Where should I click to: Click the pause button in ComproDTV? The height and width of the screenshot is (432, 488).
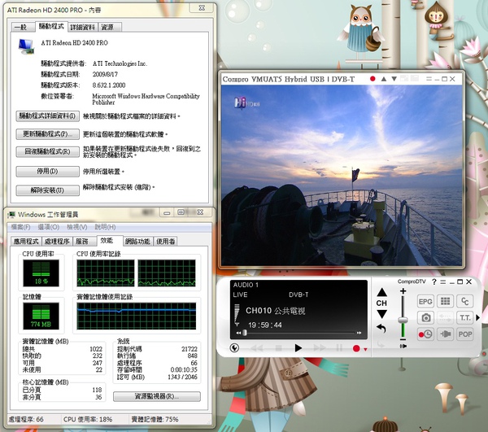[x=339, y=348]
